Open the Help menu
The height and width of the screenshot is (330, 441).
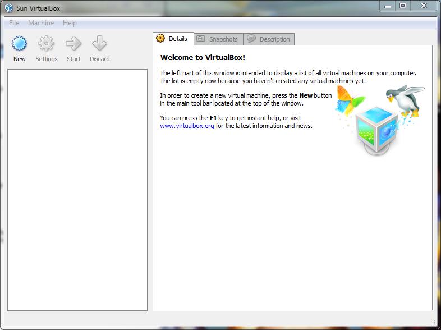click(70, 23)
